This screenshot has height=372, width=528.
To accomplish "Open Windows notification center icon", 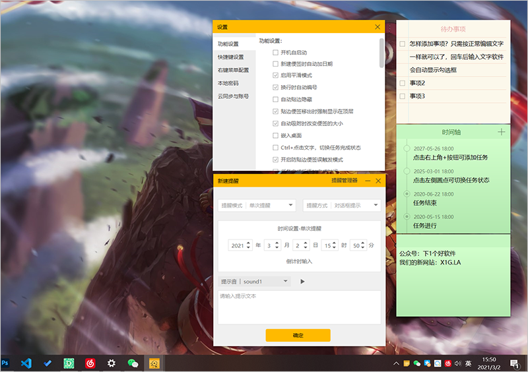I will pyautogui.click(x=513, y=363).
